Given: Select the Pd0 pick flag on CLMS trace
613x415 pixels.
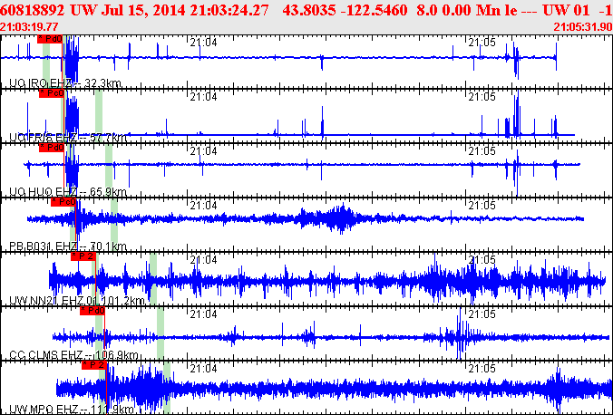Looking at the screenshot, I should coord(92,310).
